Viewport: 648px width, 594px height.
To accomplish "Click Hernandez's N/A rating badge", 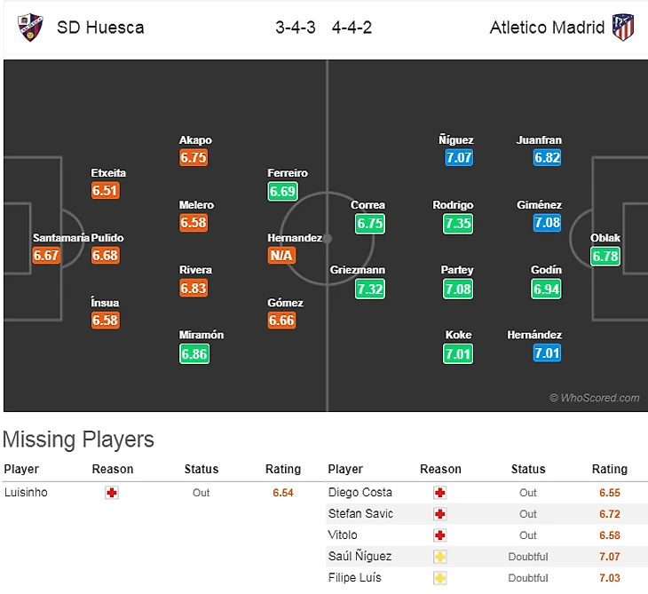I will [281, 256].
